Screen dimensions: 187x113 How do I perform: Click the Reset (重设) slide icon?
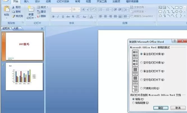[x=38, y=12]
